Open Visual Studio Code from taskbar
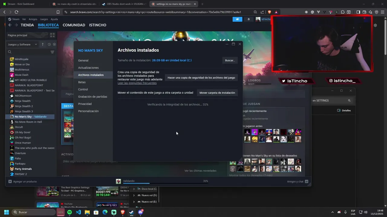This screenshot has width=387, height=217. (x=78, y=212)
